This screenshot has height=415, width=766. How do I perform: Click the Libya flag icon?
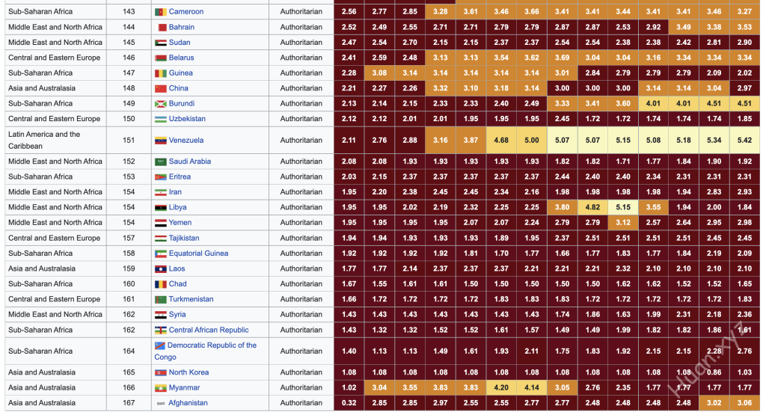pos(160,207)
